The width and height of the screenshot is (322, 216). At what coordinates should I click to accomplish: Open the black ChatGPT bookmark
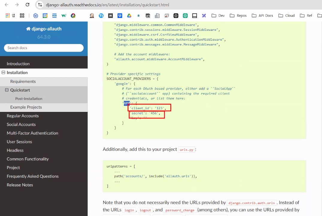tap(176, 16)
